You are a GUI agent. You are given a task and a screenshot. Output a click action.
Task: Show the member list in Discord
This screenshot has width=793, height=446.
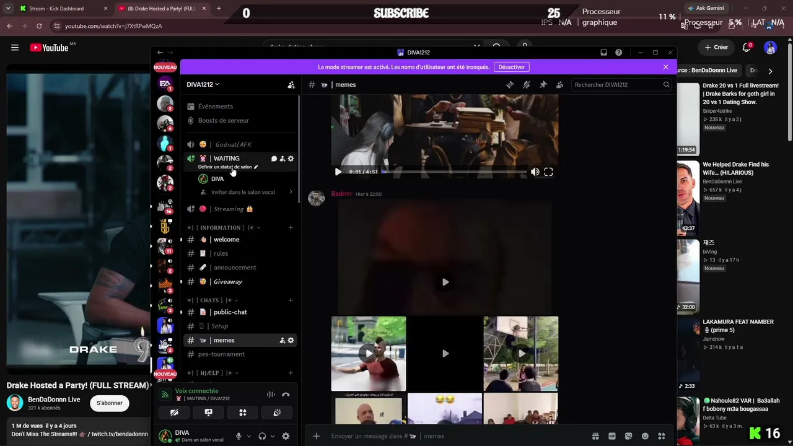559,85
